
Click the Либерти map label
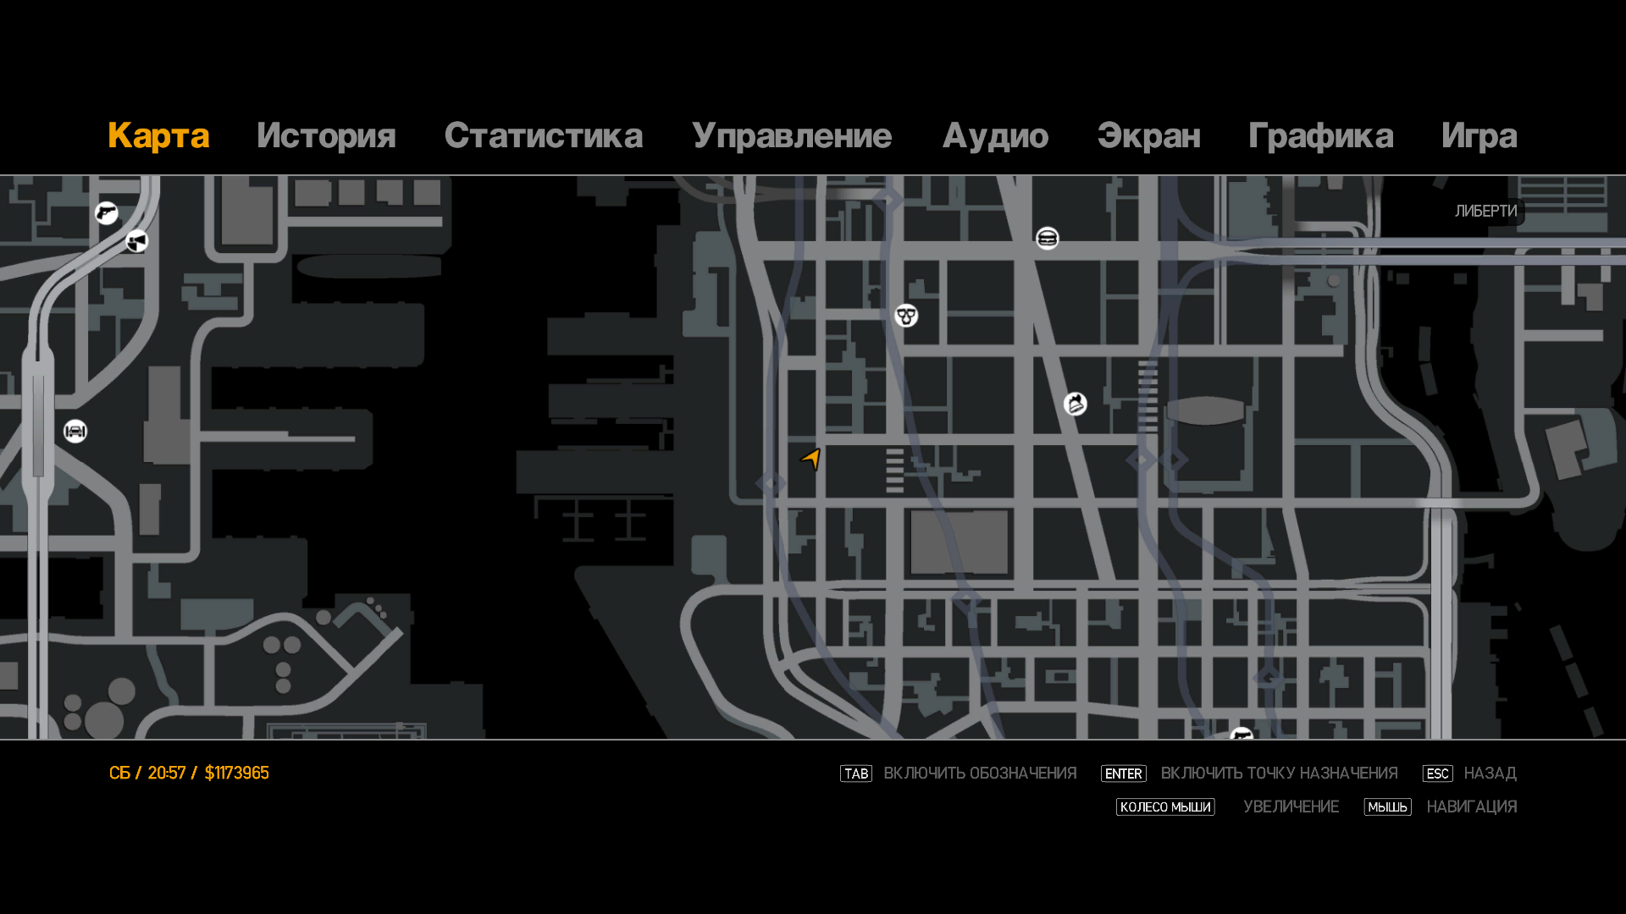tap(1485, 212)
